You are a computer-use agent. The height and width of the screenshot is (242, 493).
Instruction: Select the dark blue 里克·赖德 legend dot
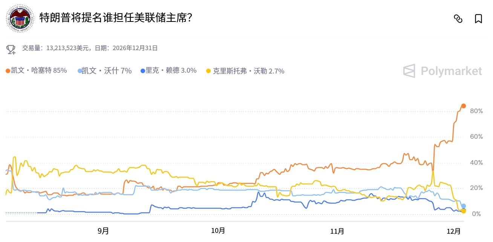click(142, 70)
